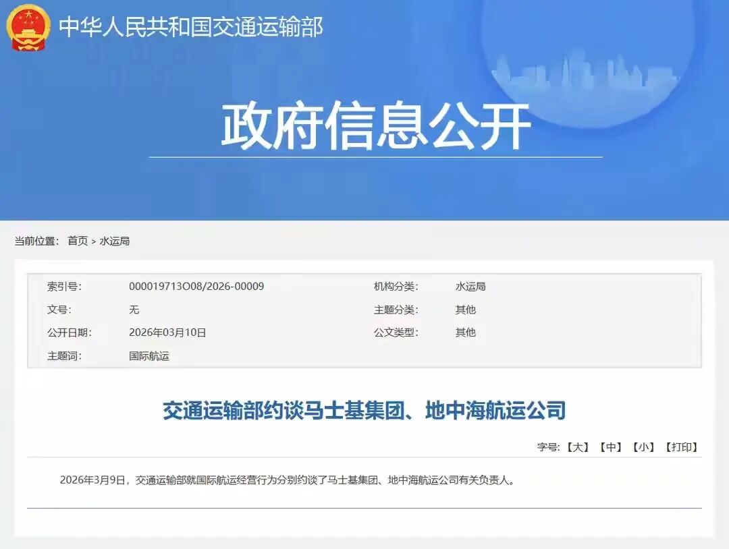
Task: Select index number 000019713O08/2026-00009
Action: coord(196,286)
